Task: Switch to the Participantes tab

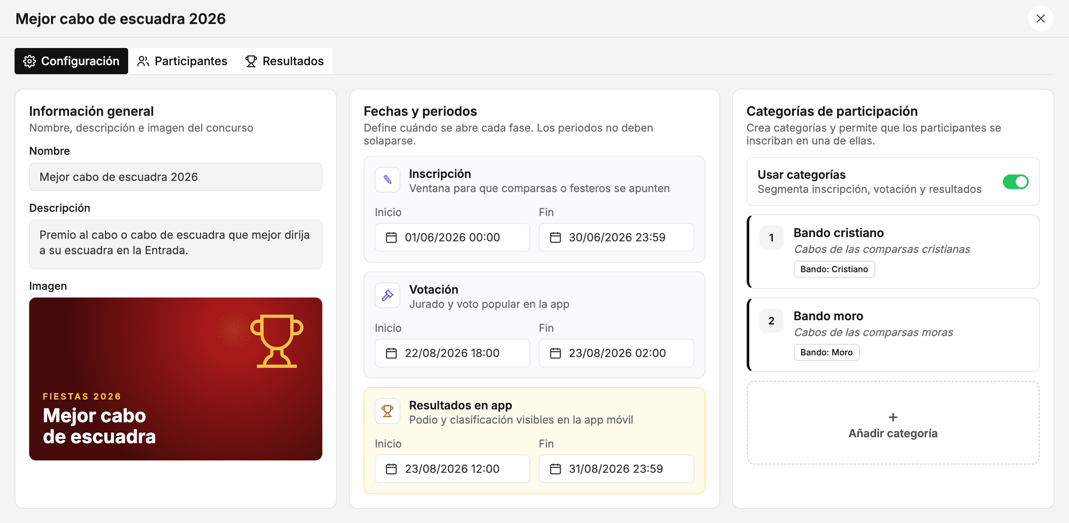Action: tap(182, 61)
